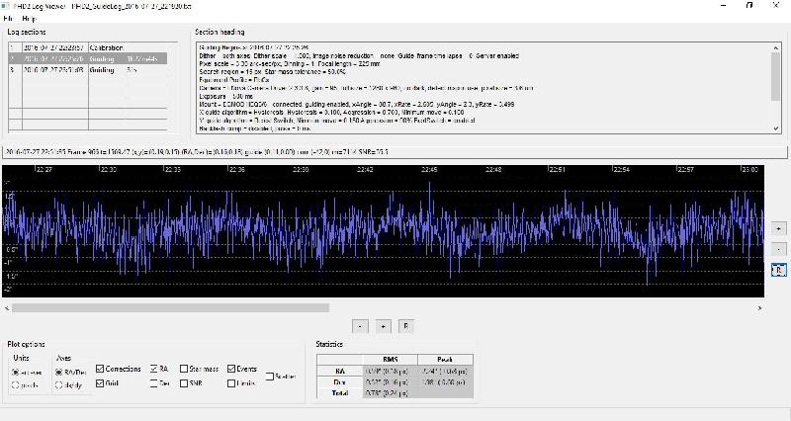This screenshot has height=421, width=791.
Task: Click the Peak column header in Statistics
Action: [x=446, y=360]
